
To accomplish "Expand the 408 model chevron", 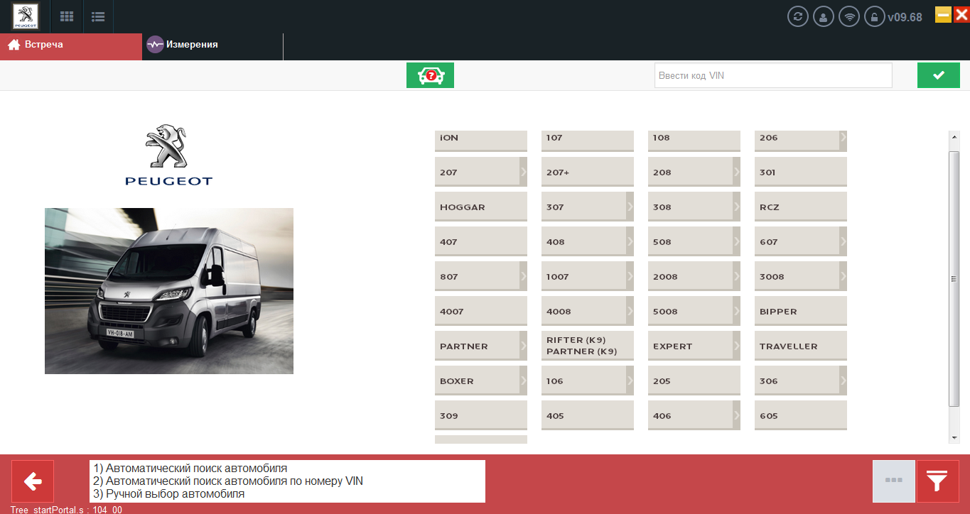I will point(630,241).
